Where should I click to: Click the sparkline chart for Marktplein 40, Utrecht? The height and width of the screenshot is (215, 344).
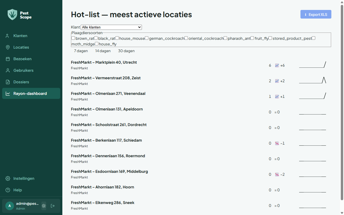pos(313,64)
